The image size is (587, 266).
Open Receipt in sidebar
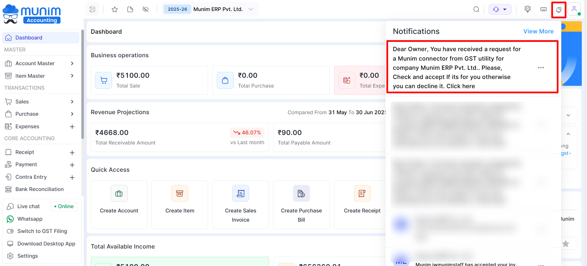25,152
